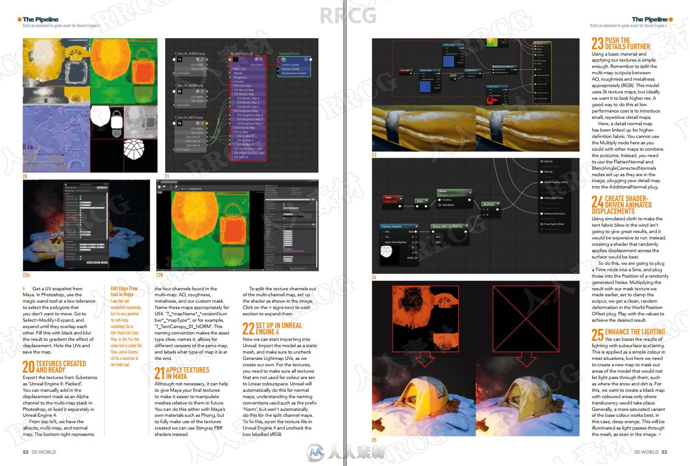Click the Clamp node's Max pin
The width and height of the screenshot is (690, 466).
433,242
